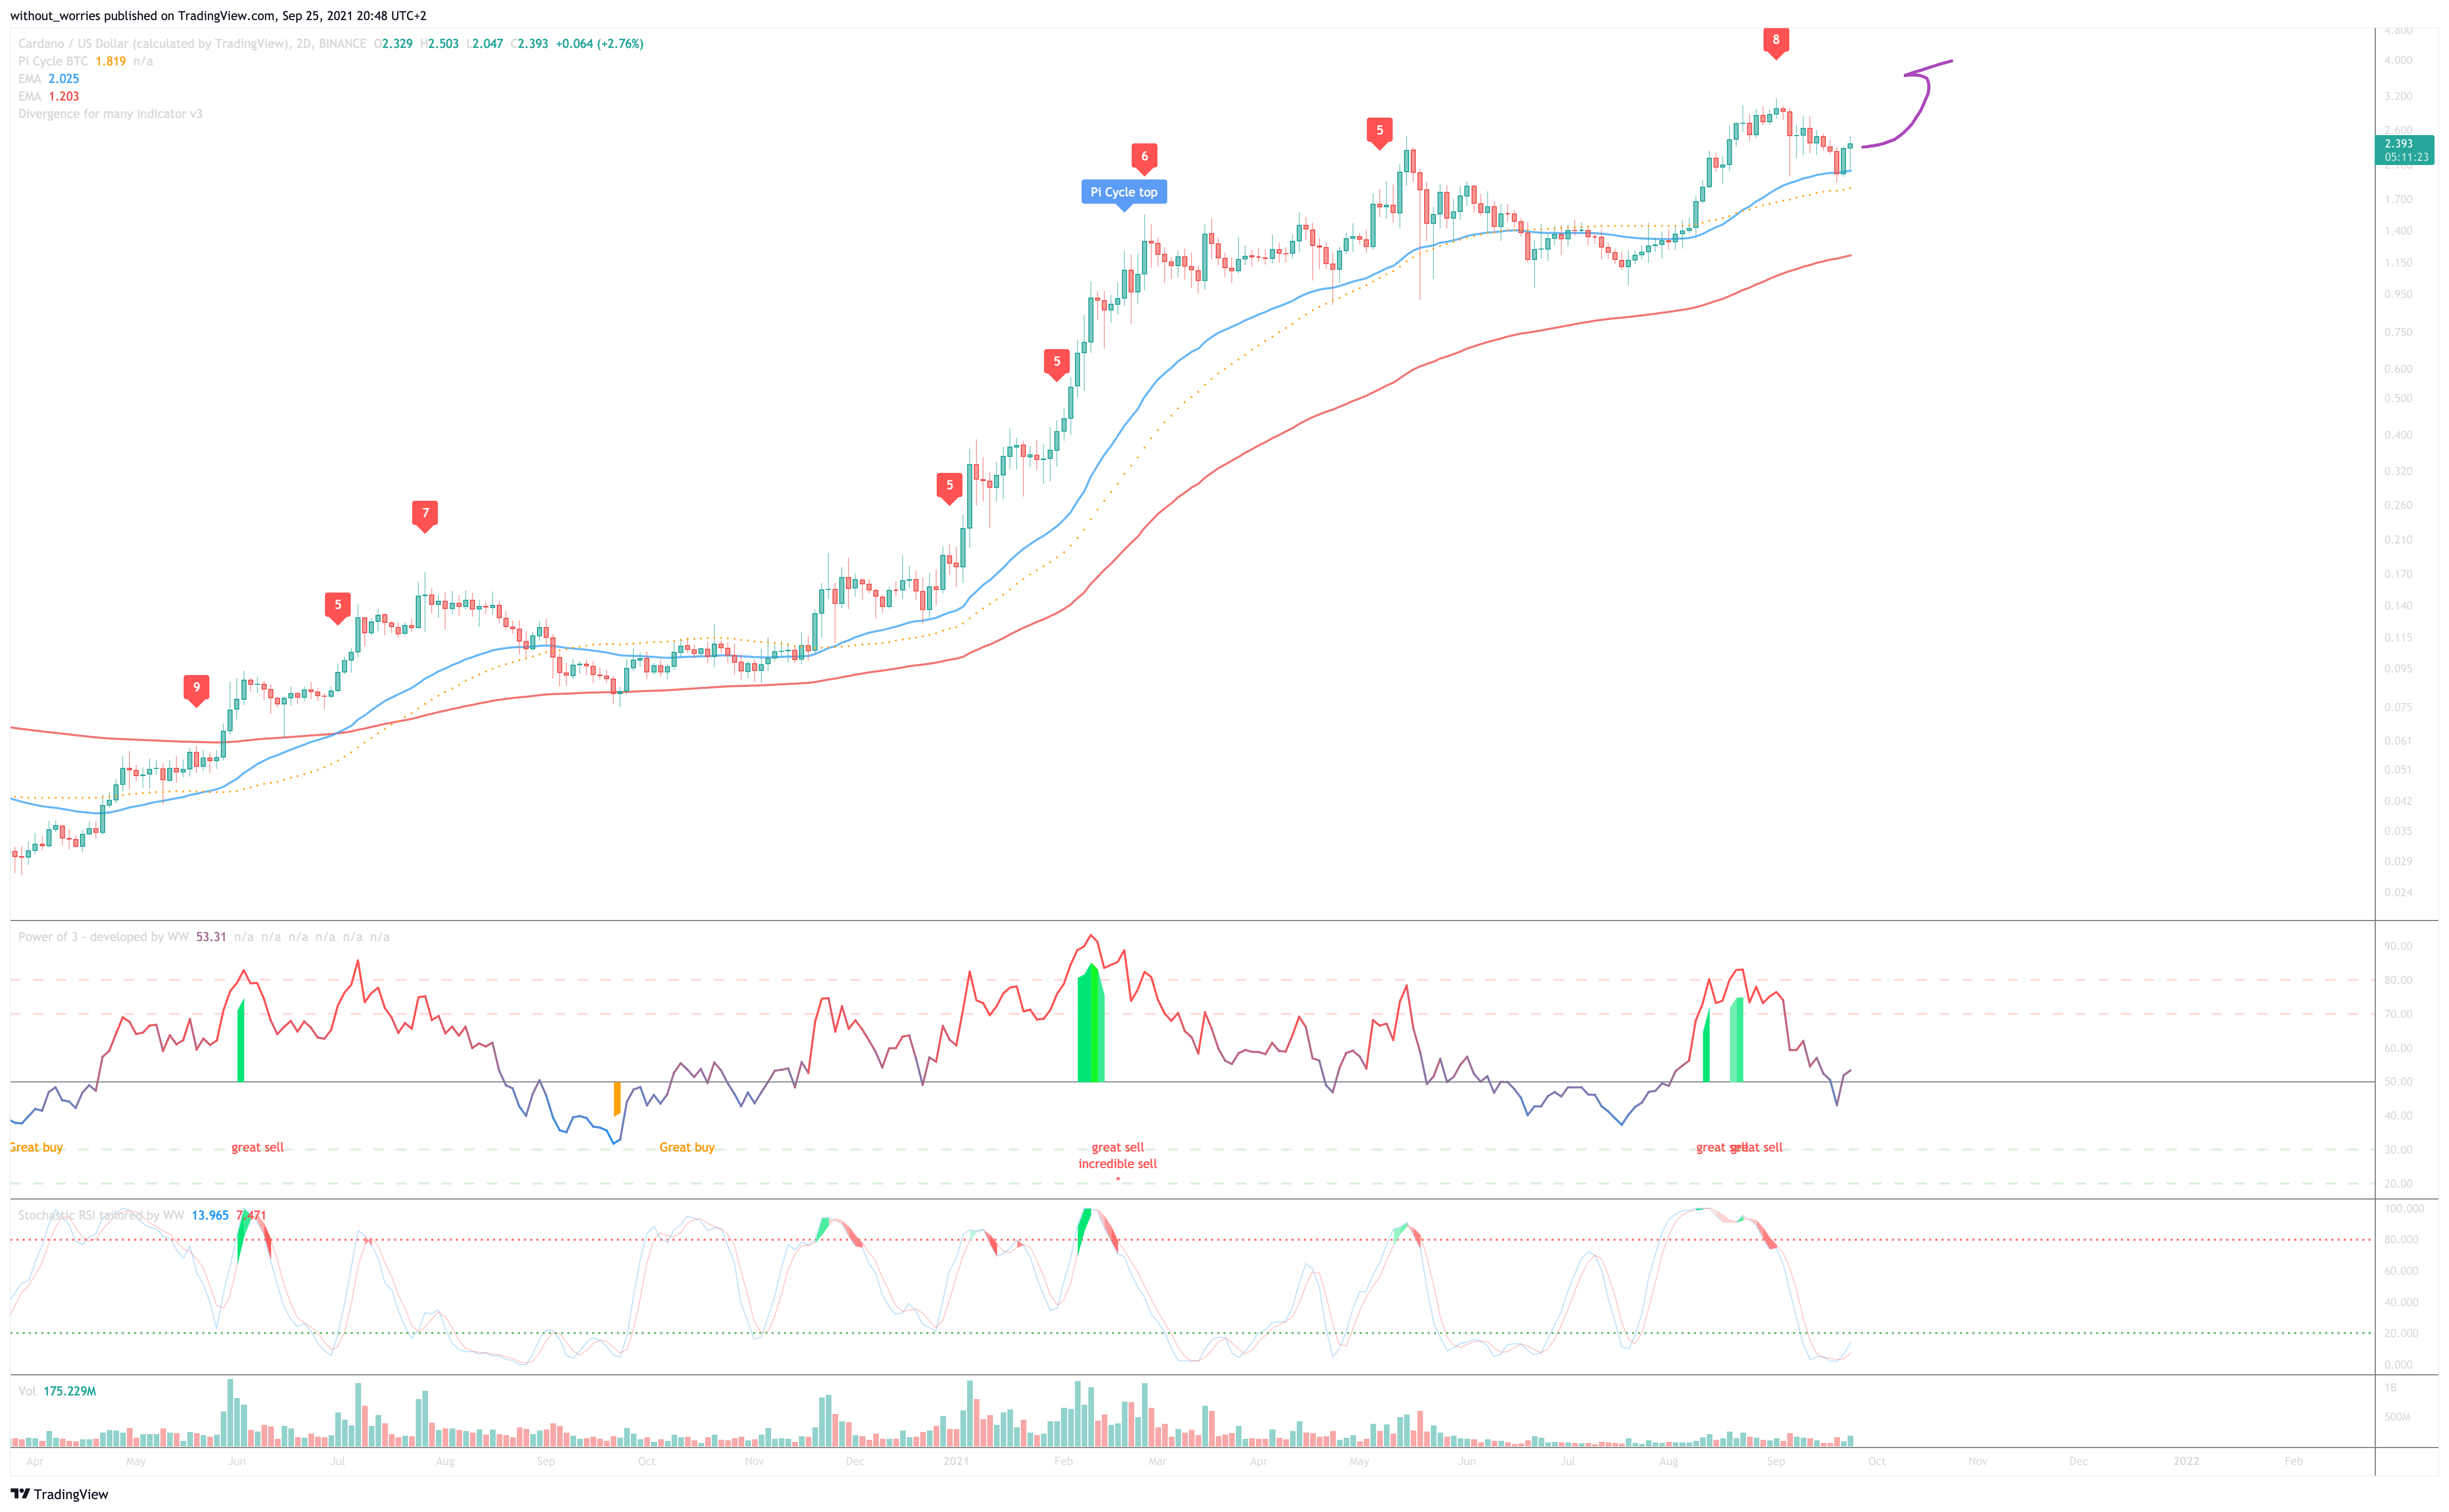Screen dimensions: 2449x1512
Task: Select the Pi Cycle BTC indicator legend
Action: (86, 62)
